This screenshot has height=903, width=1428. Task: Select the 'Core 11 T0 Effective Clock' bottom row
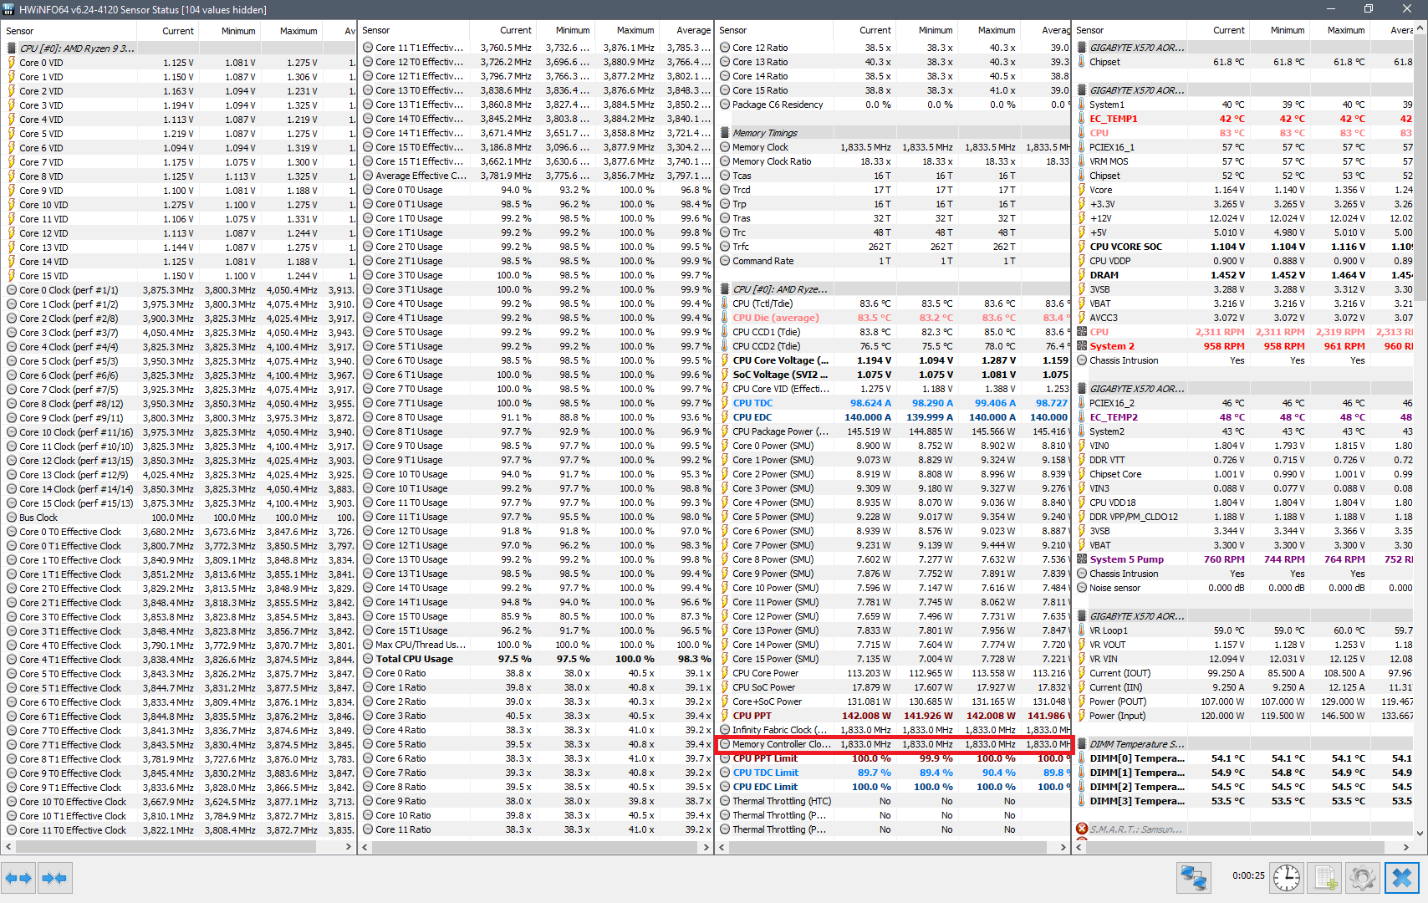coord(179,830)
